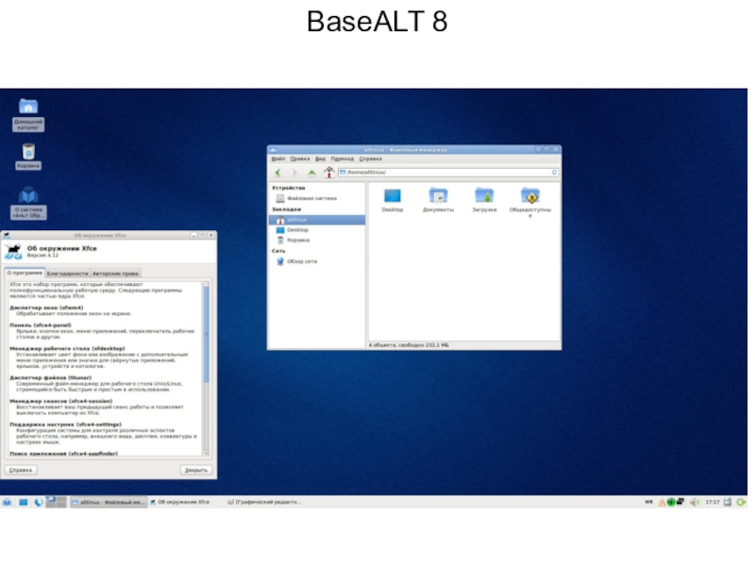Open the file manager window menu icon

[273, 150]
